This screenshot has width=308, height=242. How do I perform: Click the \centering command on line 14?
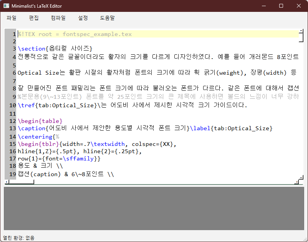(35, 137)
